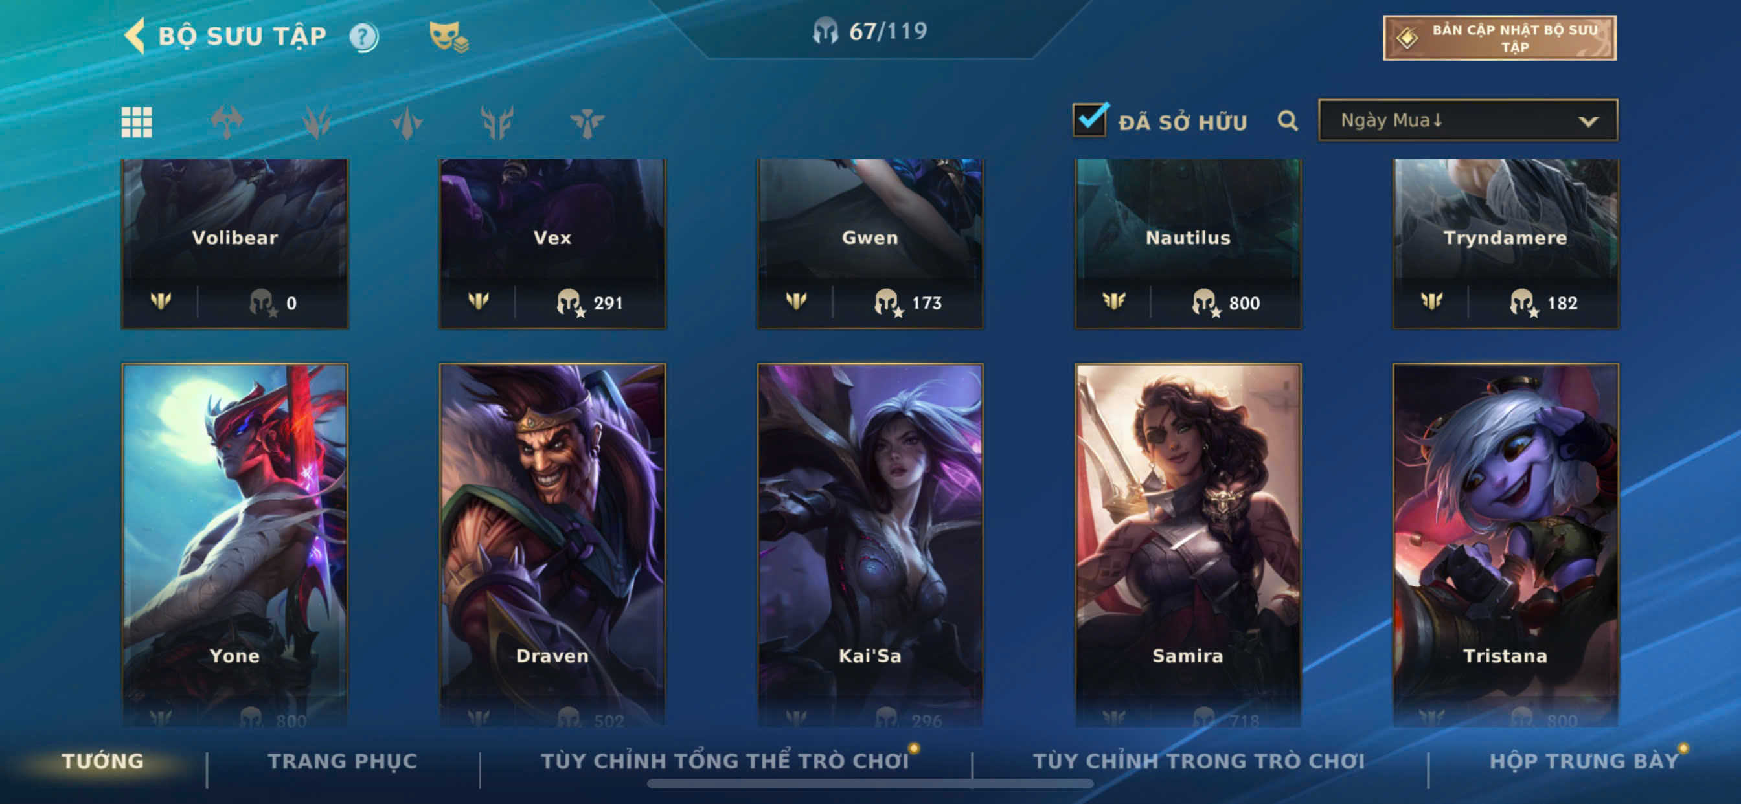Filter by the third role icon after the grid
The image size is (1741, 804).
[x=407, y=122]
